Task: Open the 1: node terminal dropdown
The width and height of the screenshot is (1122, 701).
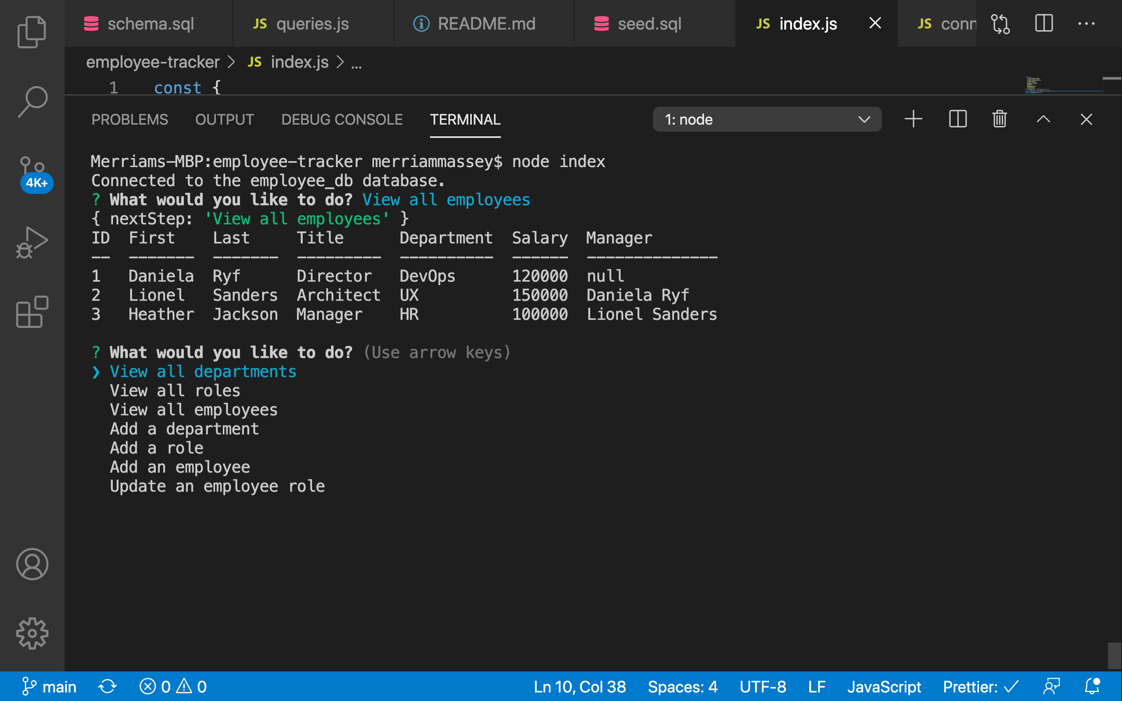Action: [767, 120]
